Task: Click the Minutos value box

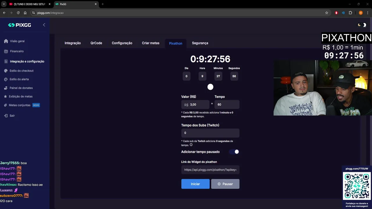Action: click(218, 76)
